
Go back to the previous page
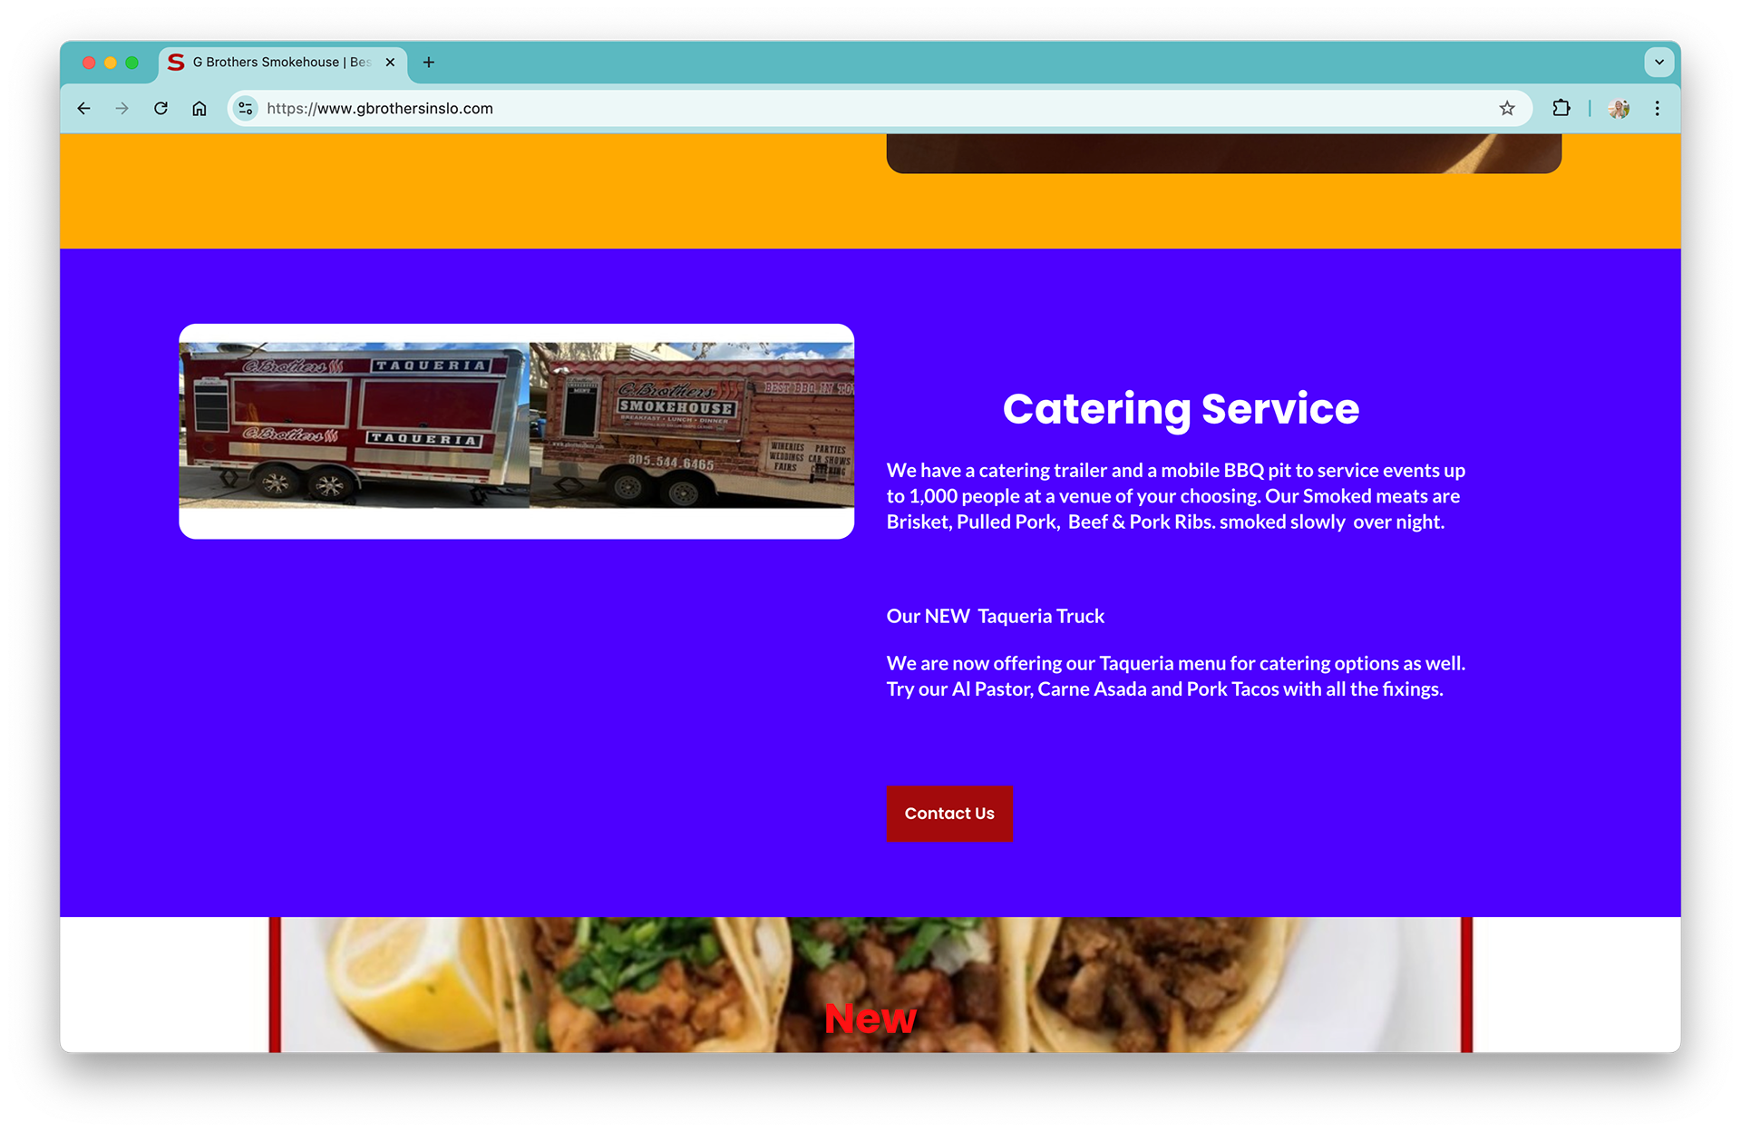coord(83,109)
